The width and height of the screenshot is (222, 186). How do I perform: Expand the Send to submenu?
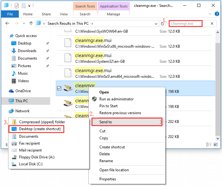[127, 122]
